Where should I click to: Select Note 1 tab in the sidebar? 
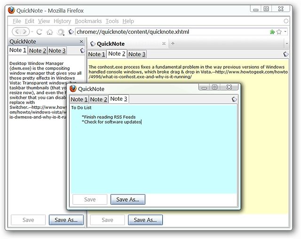point(18,50)
